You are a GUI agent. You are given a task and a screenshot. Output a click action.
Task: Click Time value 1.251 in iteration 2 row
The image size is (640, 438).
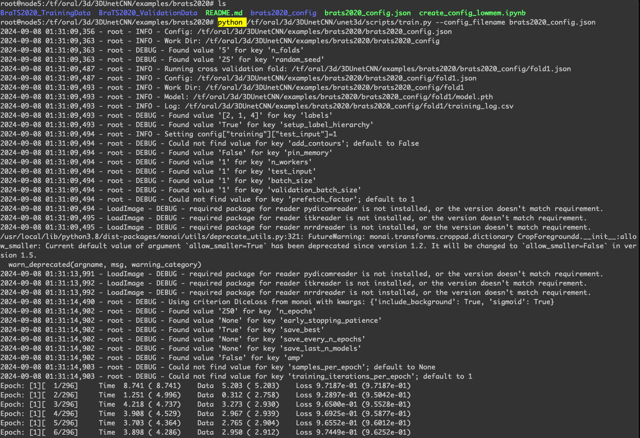[134, 395]
